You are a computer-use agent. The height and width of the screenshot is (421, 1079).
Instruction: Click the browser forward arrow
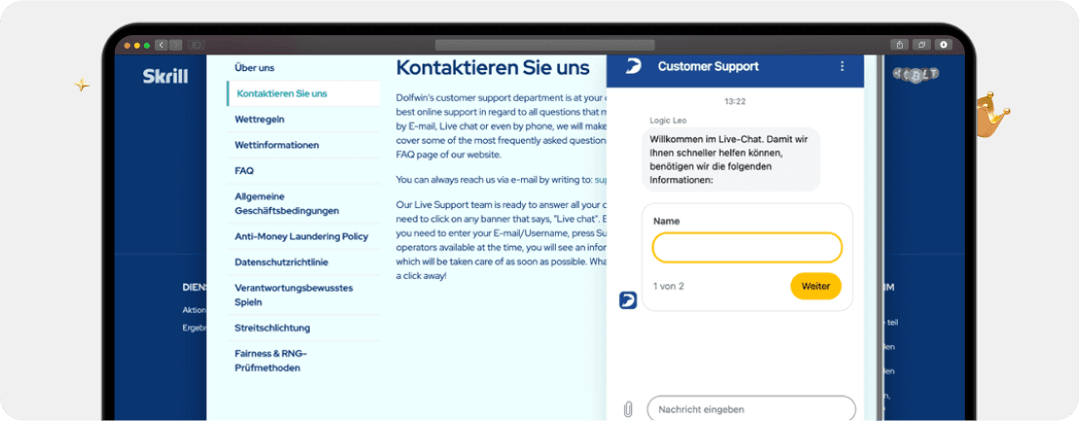[x=175, y=45]
